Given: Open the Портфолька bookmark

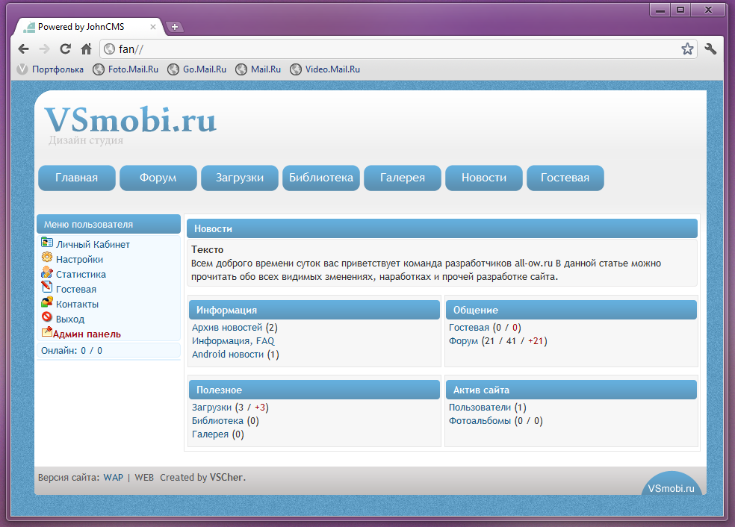Looking at the screenshot, I should 50,69.
